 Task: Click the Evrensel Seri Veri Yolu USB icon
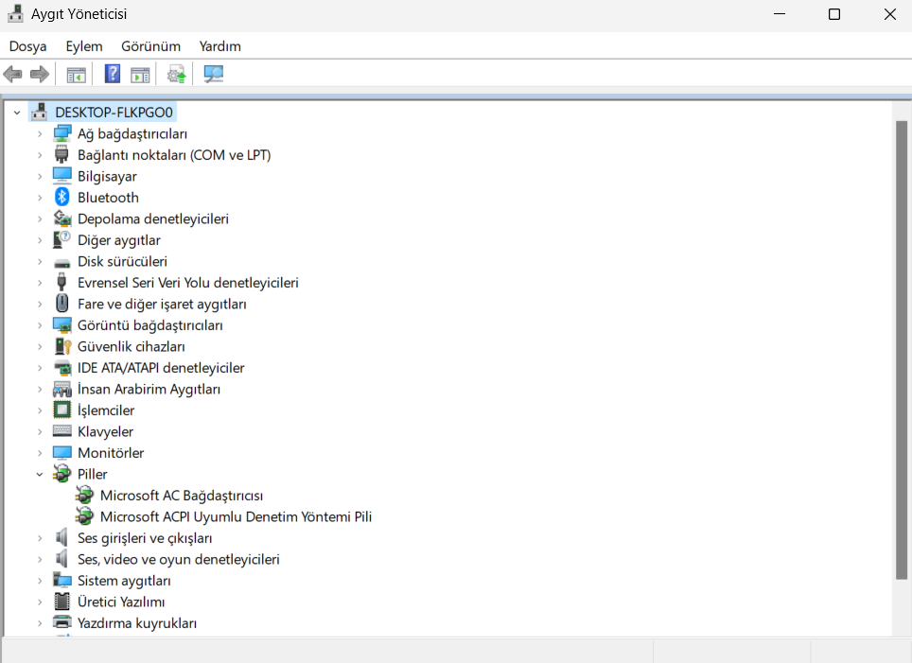click(61, 283)
